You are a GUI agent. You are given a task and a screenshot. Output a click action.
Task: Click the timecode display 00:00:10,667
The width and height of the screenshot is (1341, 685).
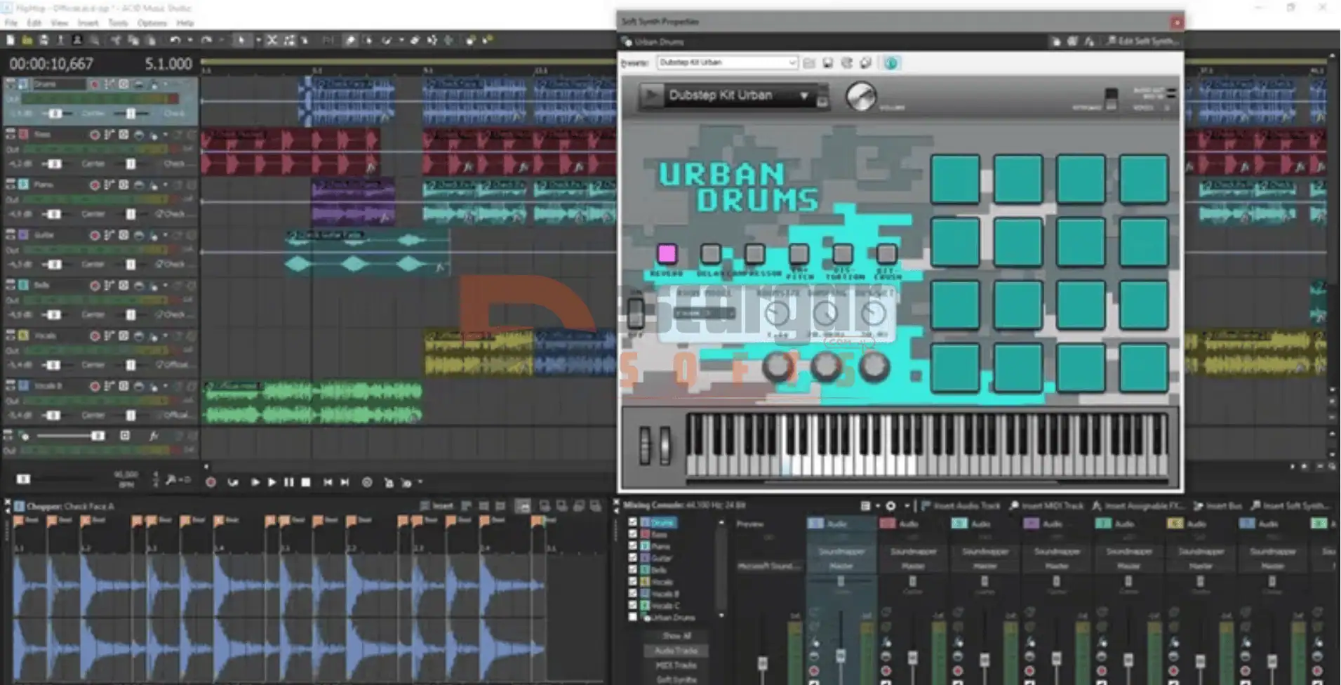click(x=51, y=64)
